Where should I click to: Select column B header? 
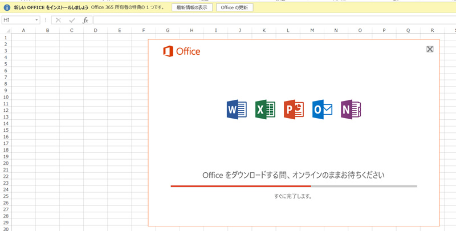pos(47,30)
